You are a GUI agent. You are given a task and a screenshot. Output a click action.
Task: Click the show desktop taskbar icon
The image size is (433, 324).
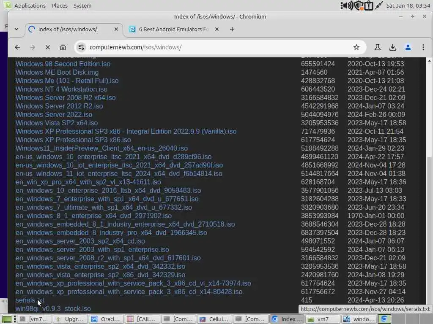point(7,319)
